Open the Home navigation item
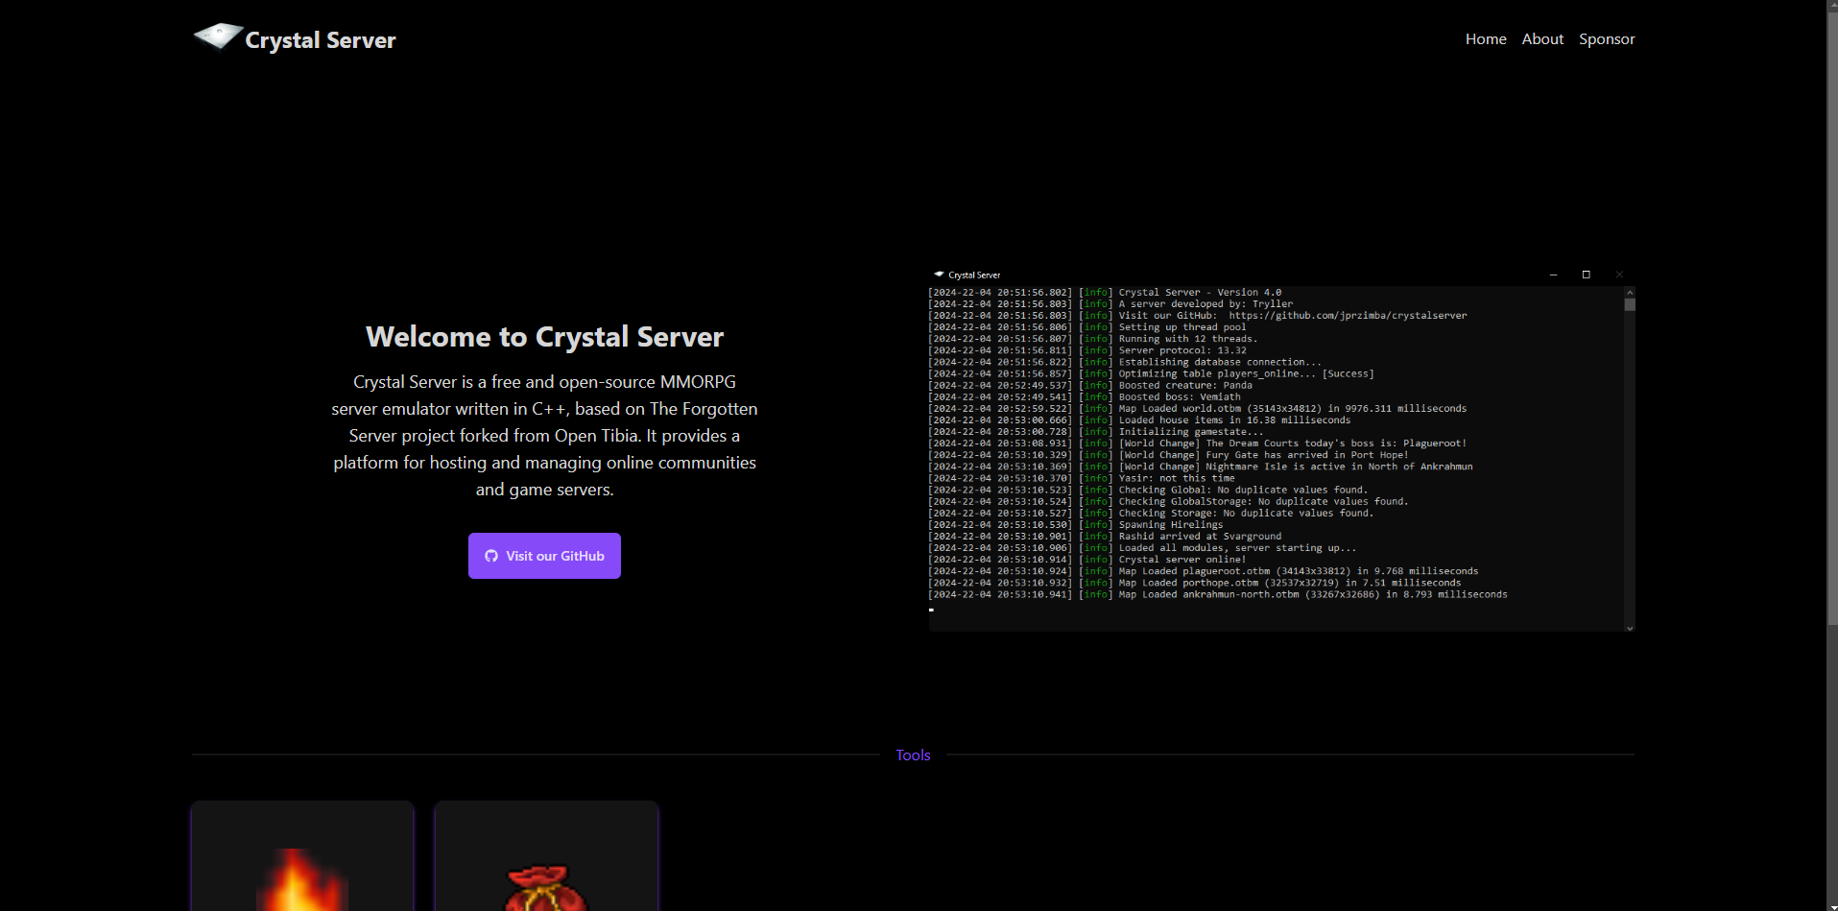1838x911 pixels. (1485, 39)
